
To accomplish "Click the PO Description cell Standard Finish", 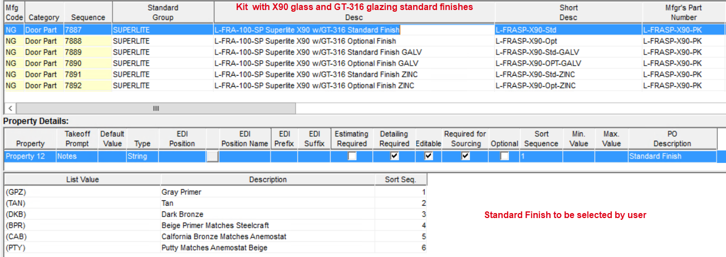I will coord(671,156).
